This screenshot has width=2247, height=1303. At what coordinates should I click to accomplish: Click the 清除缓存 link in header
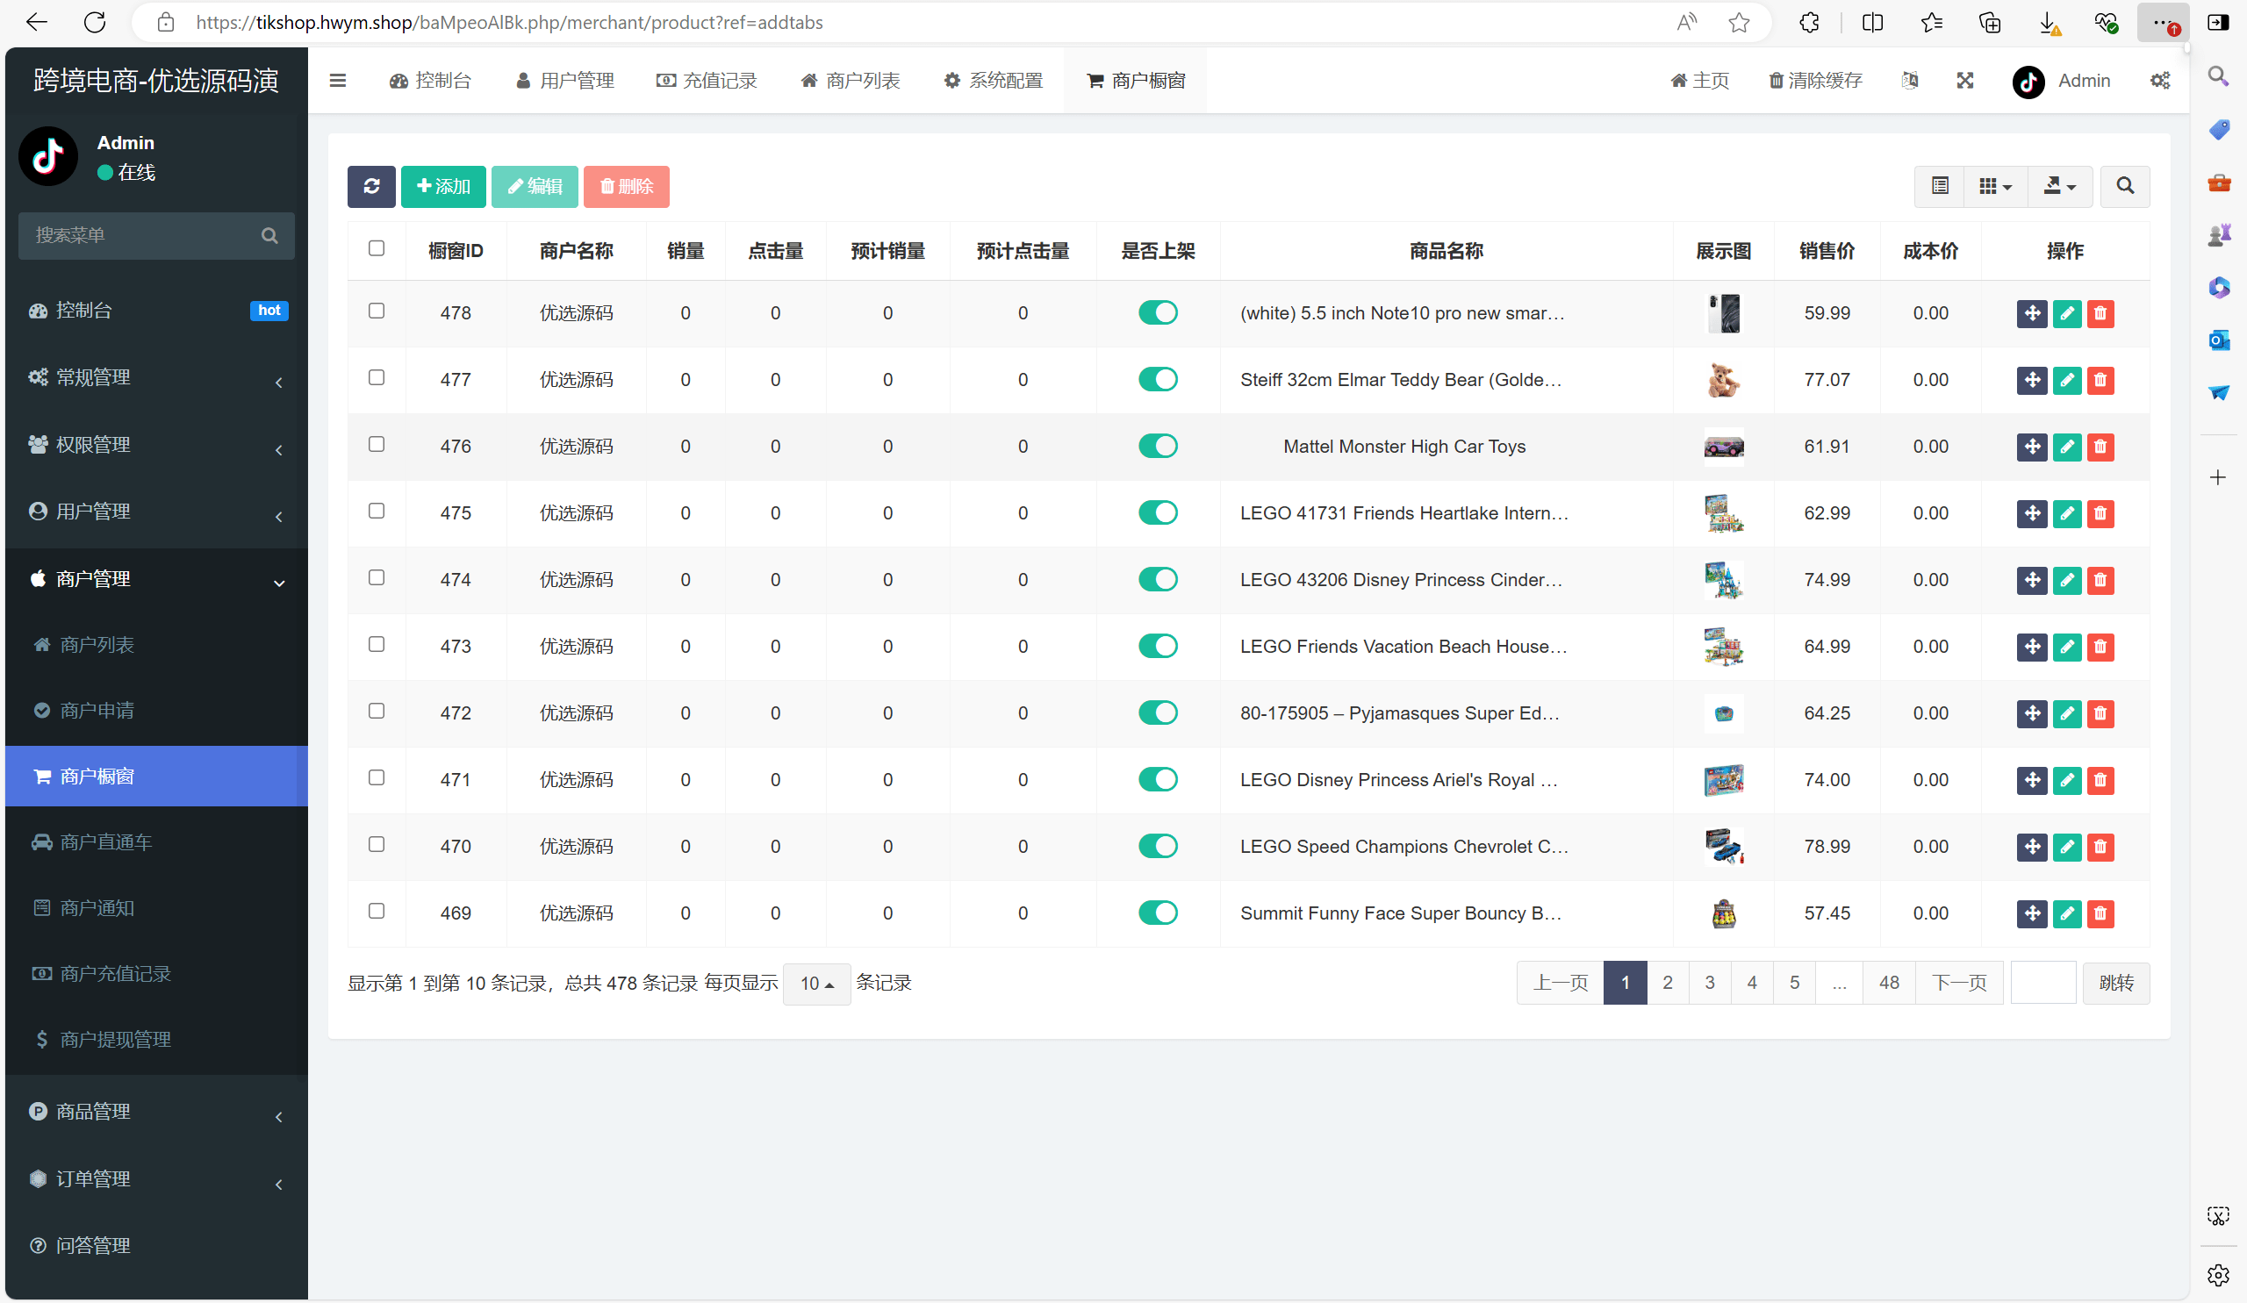pyautogui.click(x=1815, y=81)
